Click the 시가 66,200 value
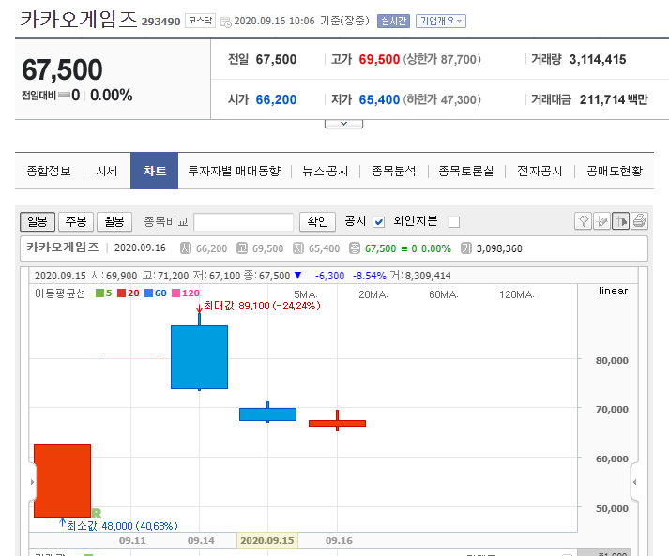This screenshot has height=556, width=669. pos(276,99)
